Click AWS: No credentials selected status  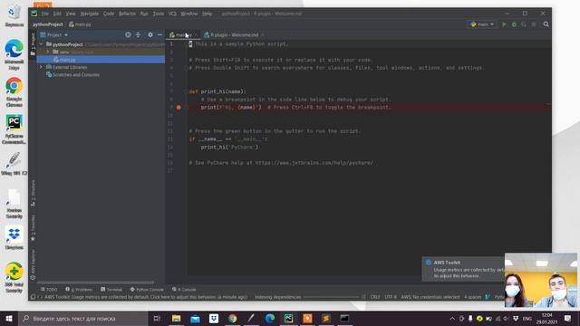(x=430, y=297)
